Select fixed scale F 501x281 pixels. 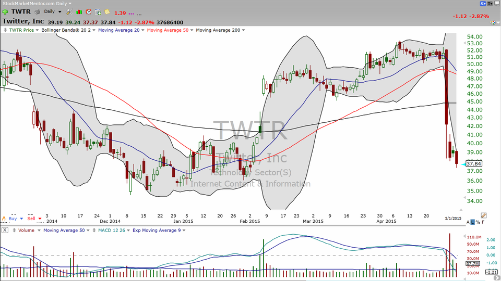(x=483, y=222)
